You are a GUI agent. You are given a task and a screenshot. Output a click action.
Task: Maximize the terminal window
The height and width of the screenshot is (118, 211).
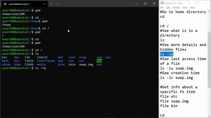[145, 4]
